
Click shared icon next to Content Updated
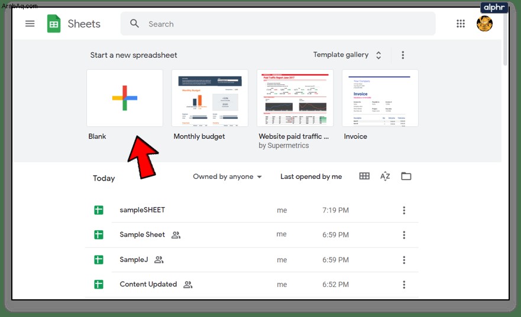coord(187,285)
